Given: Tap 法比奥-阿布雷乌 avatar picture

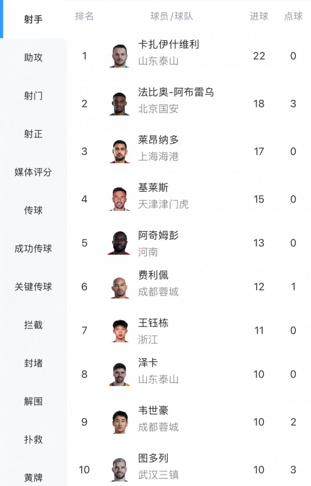Looking at the screenshot, I should 119,104.
